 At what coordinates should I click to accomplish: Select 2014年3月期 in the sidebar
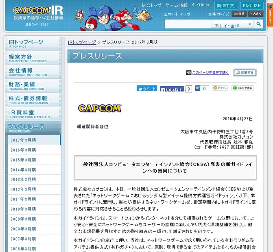(34, 170)
